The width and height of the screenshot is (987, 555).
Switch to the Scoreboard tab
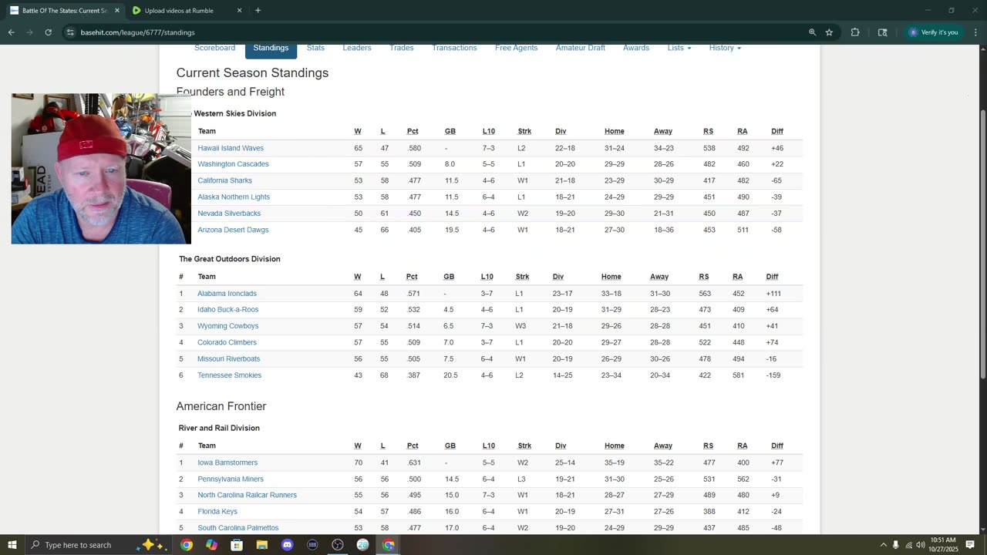tap(214, 48)
